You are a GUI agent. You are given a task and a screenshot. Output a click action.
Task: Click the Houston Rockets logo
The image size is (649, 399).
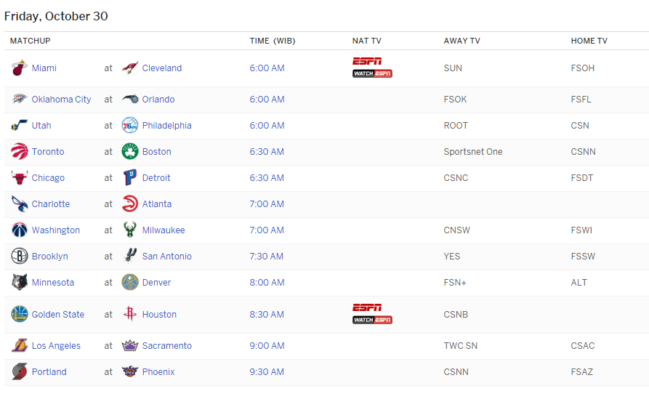(x=130, y=315)
